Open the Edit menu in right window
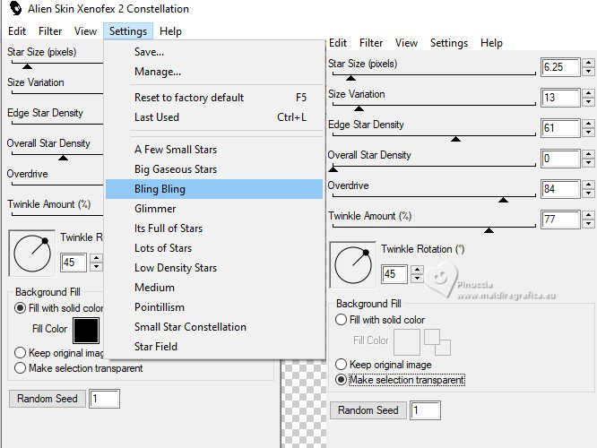The width and height of the screenshot is (597, 448). [338, 43]
